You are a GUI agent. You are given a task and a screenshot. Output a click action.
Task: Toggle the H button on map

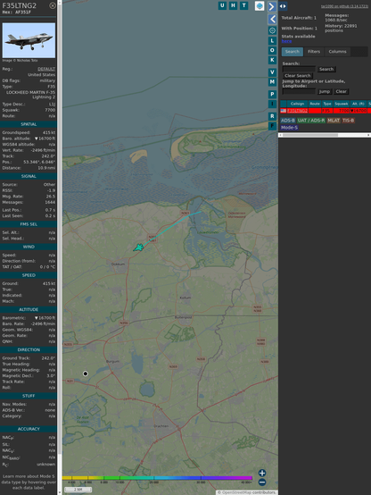[233, 5]
